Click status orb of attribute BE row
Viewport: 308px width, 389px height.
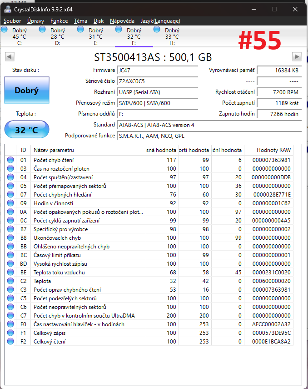point(10,272)
